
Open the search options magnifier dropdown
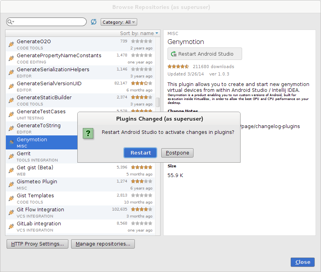click(10, 22)
